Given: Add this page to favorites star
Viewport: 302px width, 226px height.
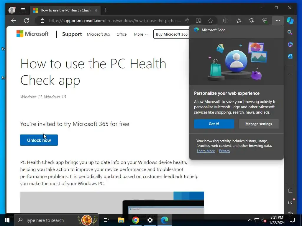Looking at the screenshot, I should tap(210, 21).
